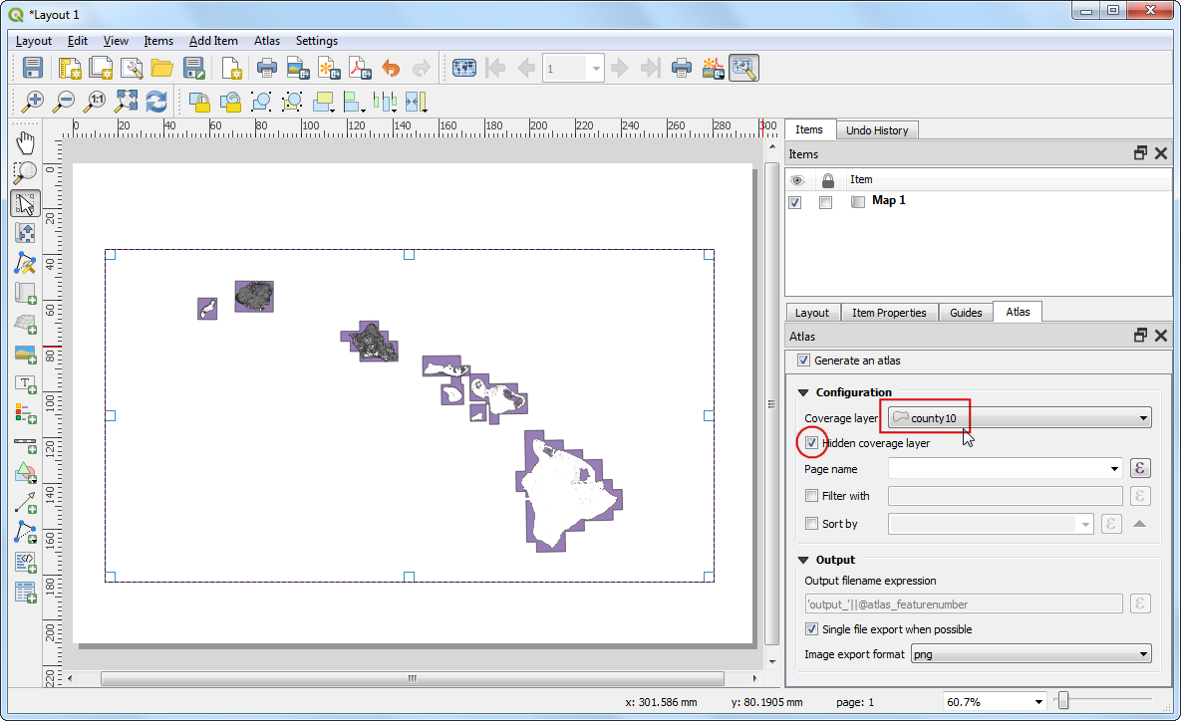1181x721 pixels.
Task: Select the Add Legend tool
Action: coord(26,412)
